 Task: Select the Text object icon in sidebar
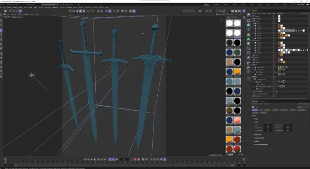(x=248, y=30)
